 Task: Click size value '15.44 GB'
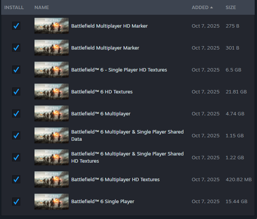click(x=237, y=202)
